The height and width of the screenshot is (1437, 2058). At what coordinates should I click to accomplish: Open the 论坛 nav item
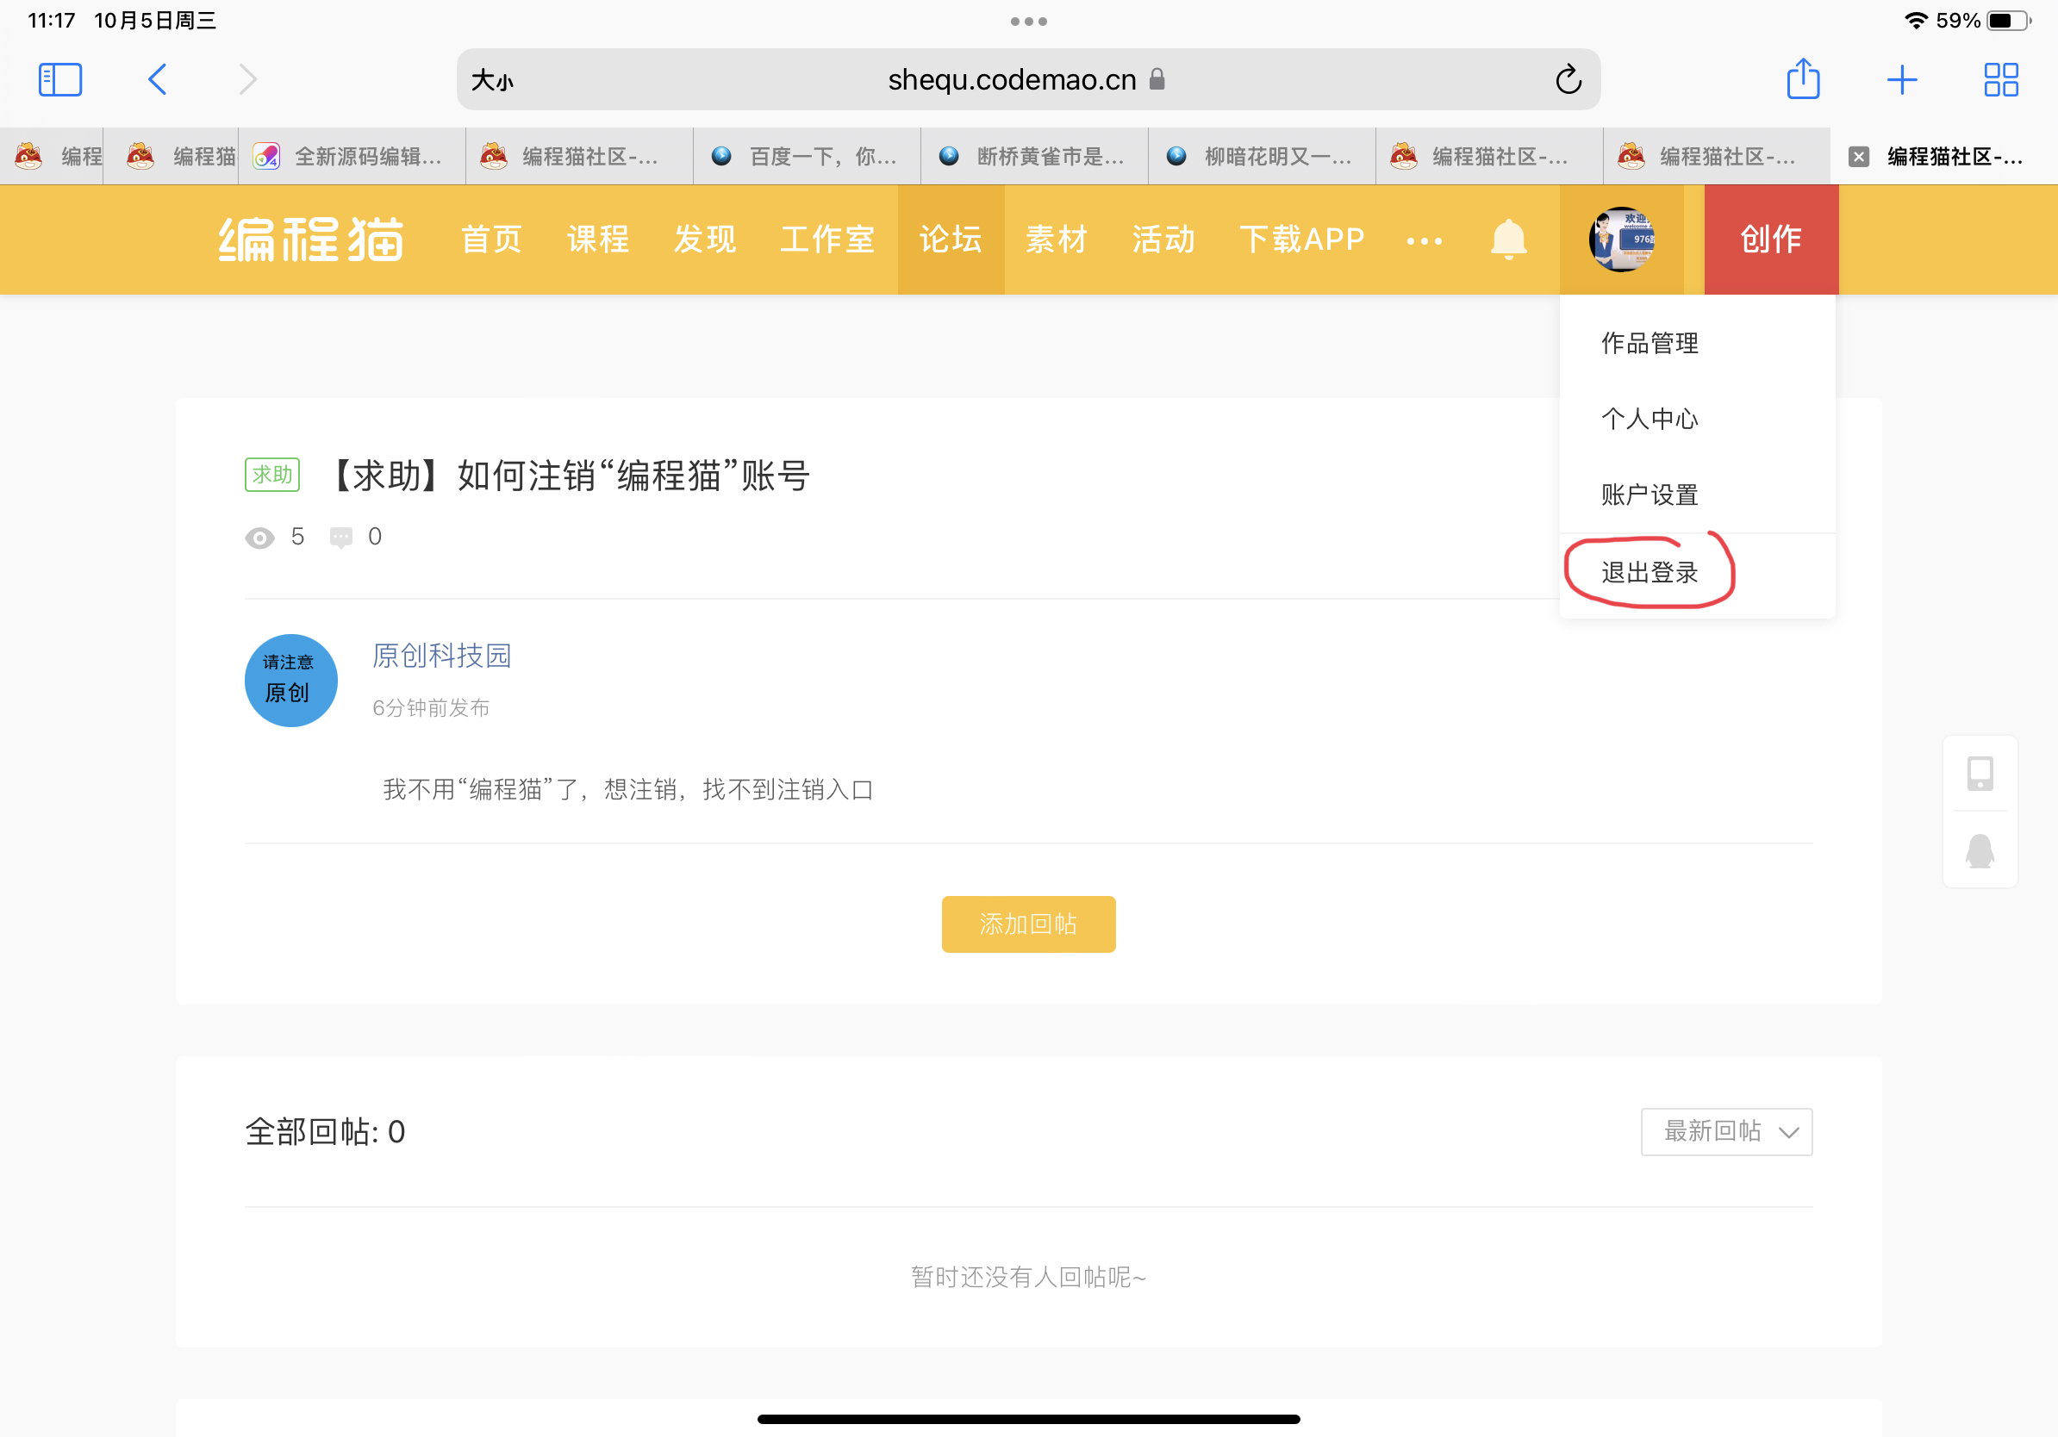[951, 239]
